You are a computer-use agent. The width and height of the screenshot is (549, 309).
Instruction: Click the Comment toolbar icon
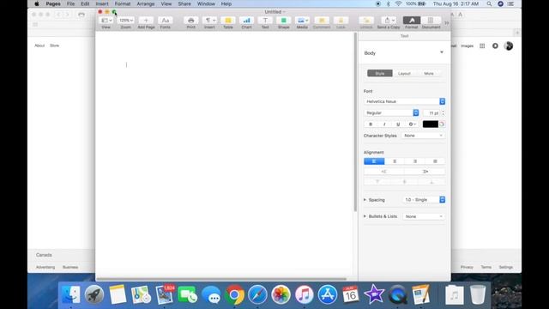point(322,21)
